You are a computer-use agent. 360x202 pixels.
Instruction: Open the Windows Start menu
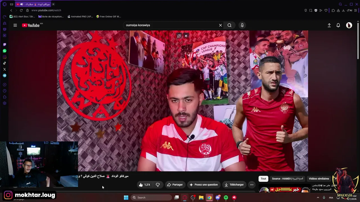coord(126,198)
